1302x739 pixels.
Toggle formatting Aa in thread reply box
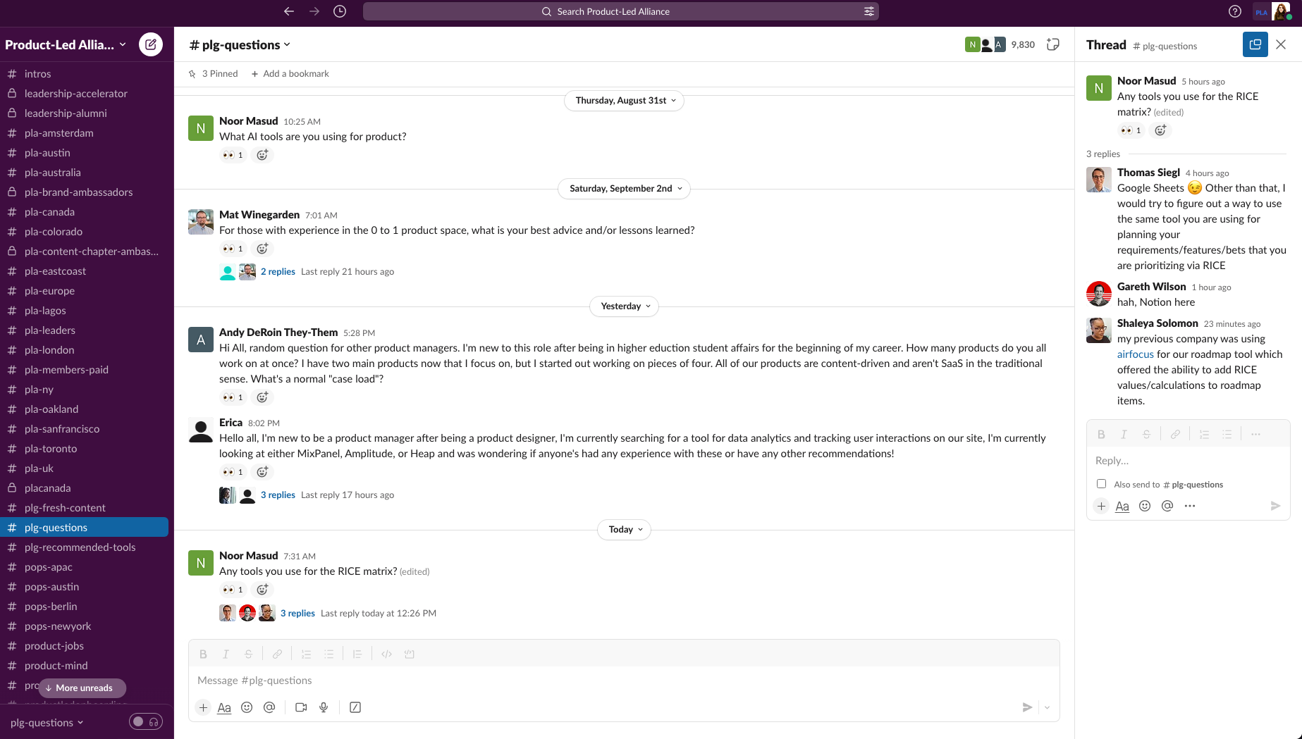coord(1122,506)
